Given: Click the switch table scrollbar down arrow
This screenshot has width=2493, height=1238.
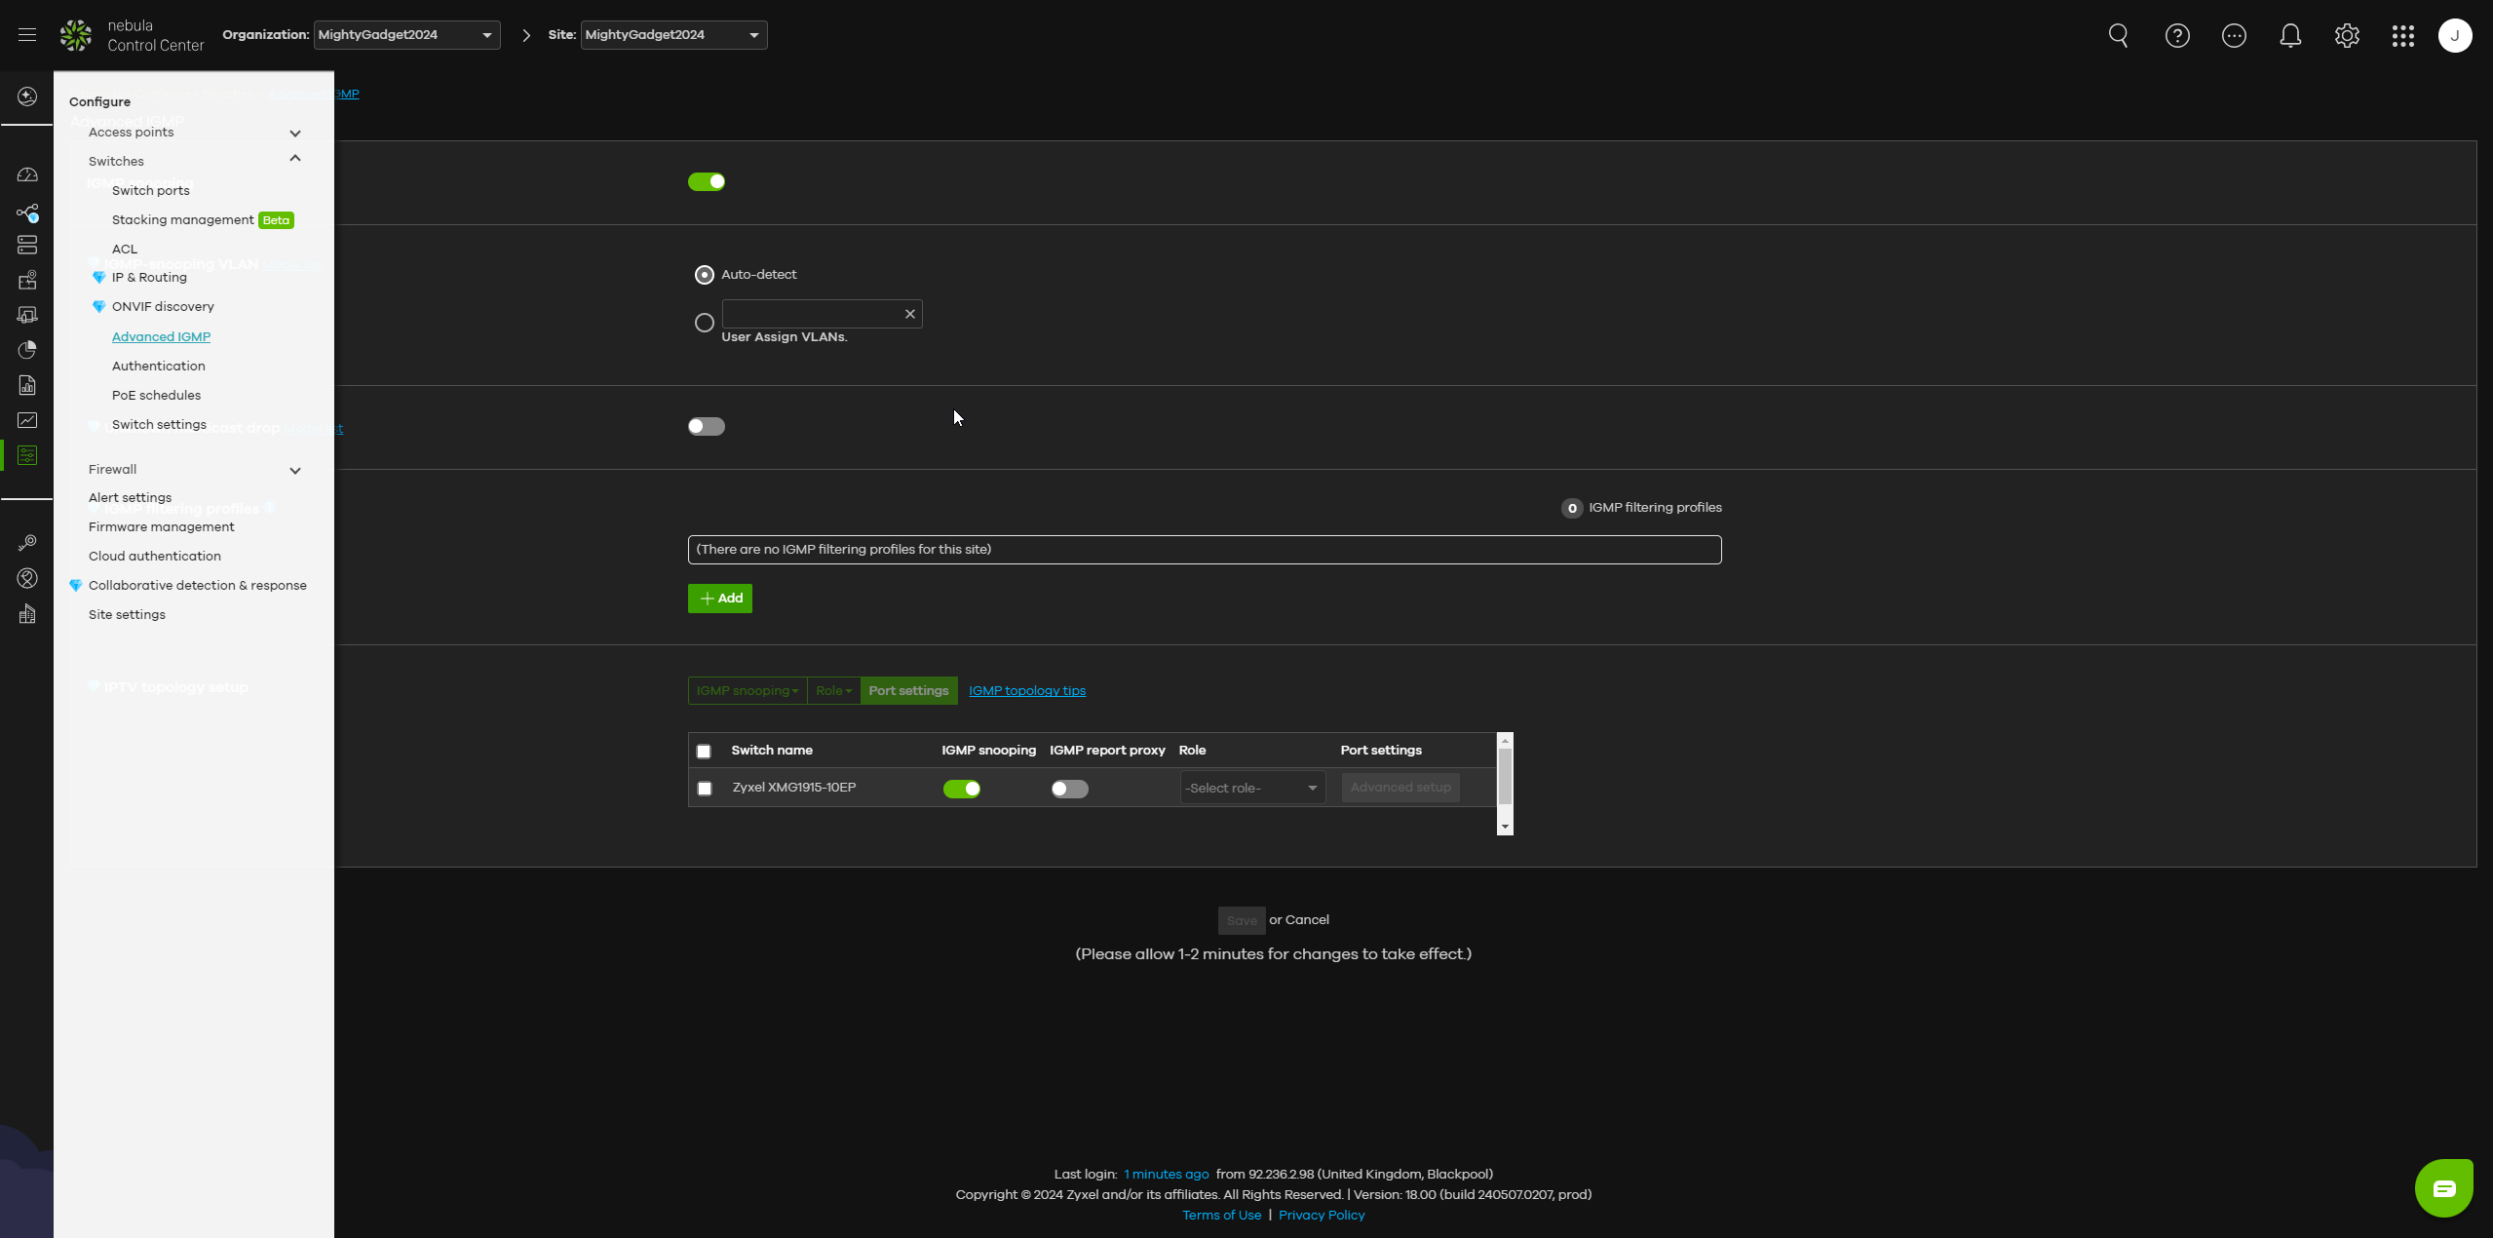Looking at the screenshot, I should (1505, 827).
